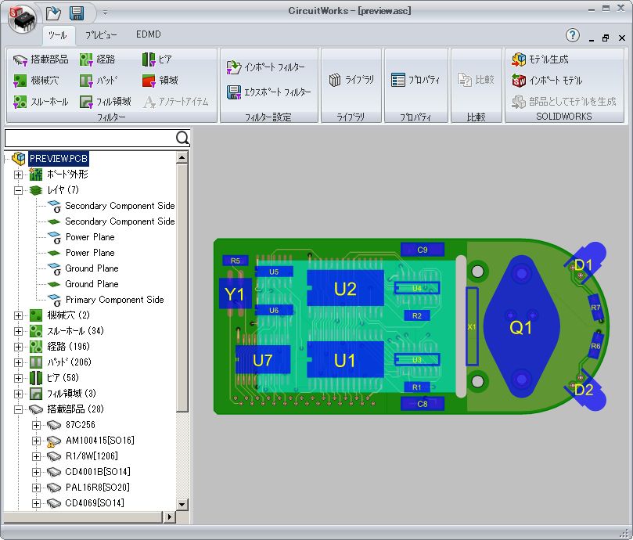Click the スルーホール (34) tree icon
The image size is (633, 540).
36,331
